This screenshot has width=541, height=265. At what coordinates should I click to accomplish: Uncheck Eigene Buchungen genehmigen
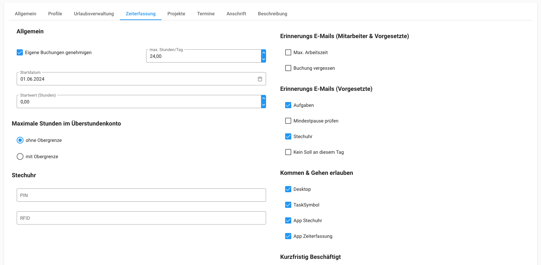pos(20,52)
